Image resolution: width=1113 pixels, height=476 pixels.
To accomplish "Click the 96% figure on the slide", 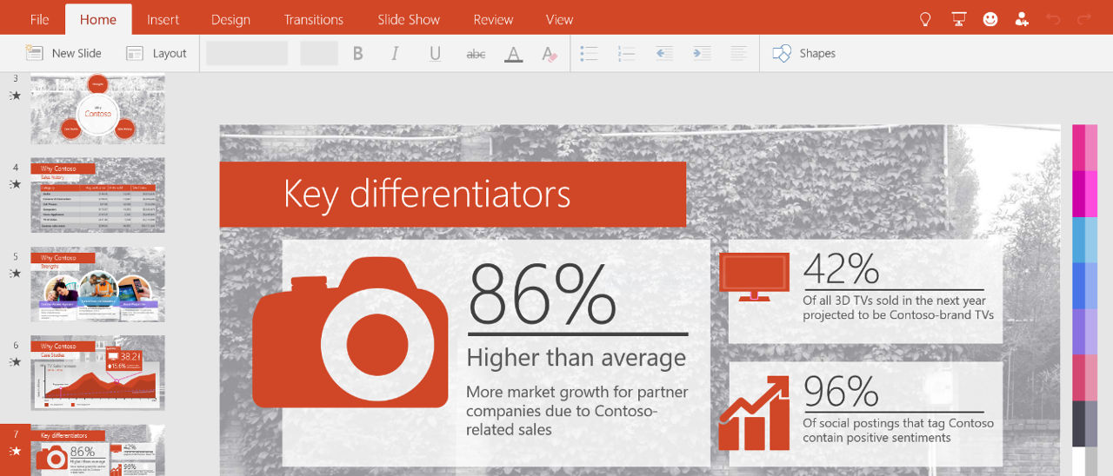I will [x=841, y=392].
